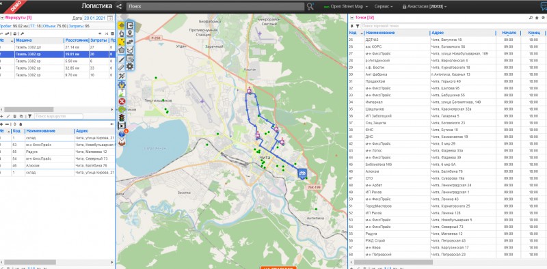
Task: Click the ruler measure tool on map toolbar
Action: click(121, 67)
